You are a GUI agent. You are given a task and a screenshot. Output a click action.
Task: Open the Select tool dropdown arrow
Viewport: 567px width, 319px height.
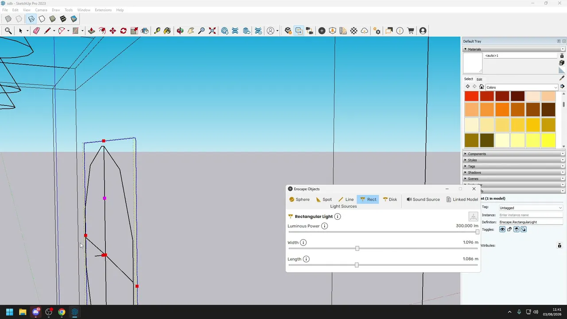pyautogui.click(x=27, y=31)
